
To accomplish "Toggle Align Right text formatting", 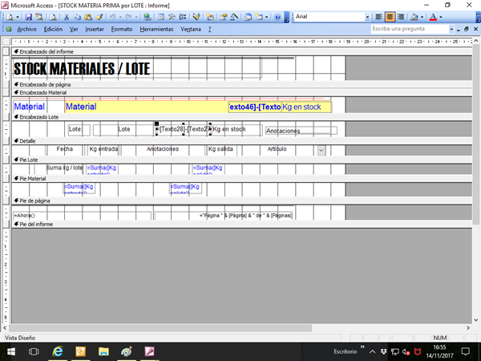I will point(400,17).
